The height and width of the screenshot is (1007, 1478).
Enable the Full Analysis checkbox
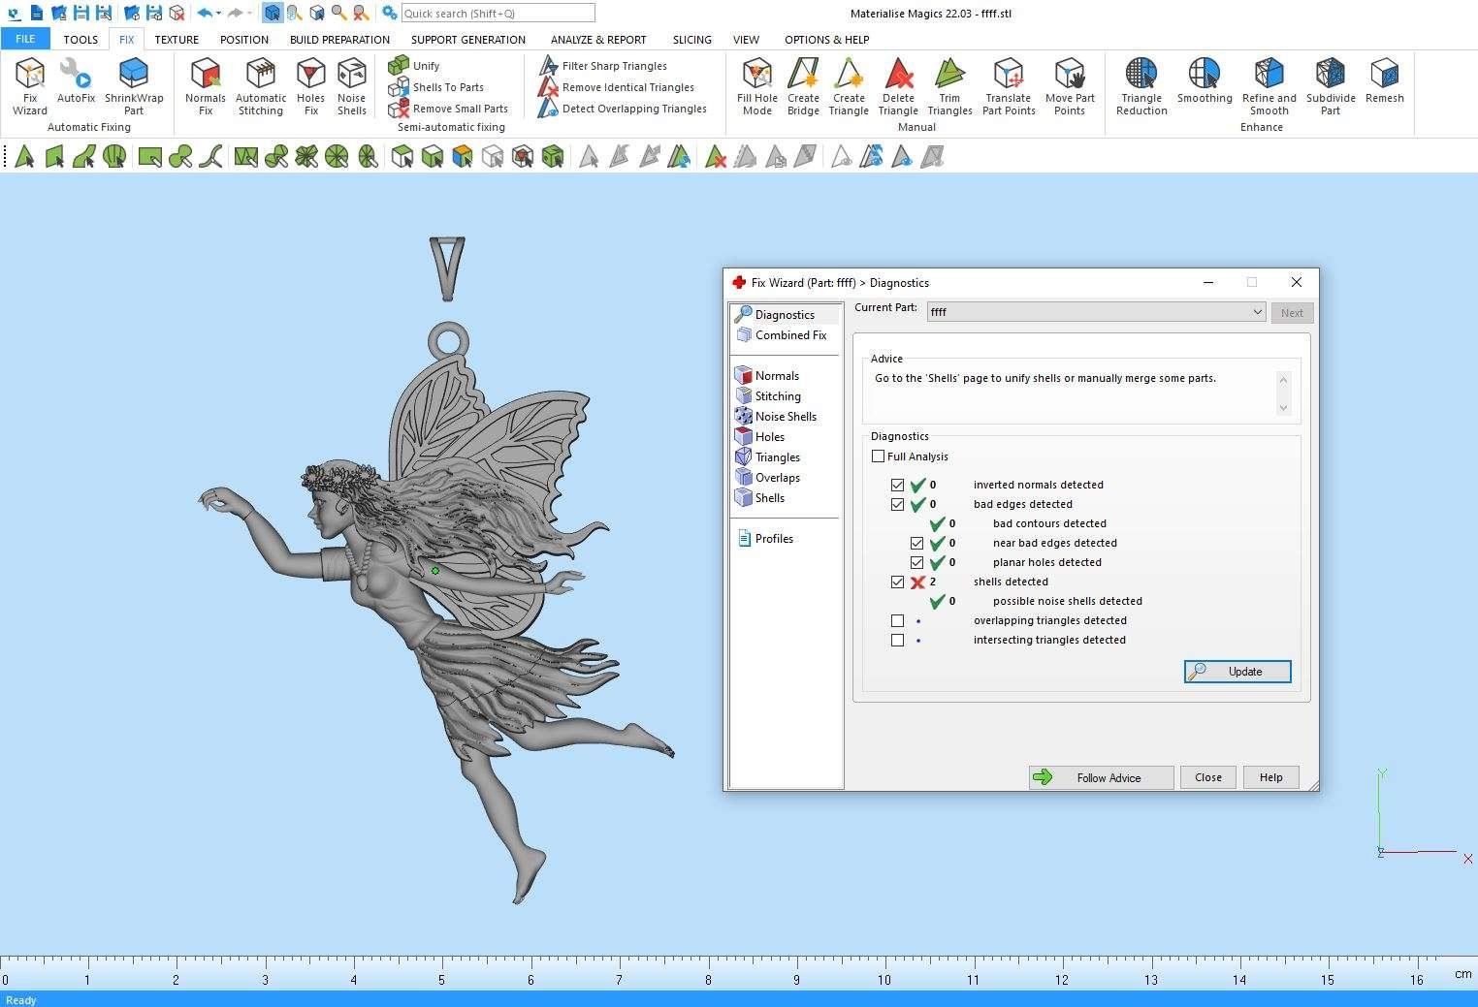[x=879, y=456]
